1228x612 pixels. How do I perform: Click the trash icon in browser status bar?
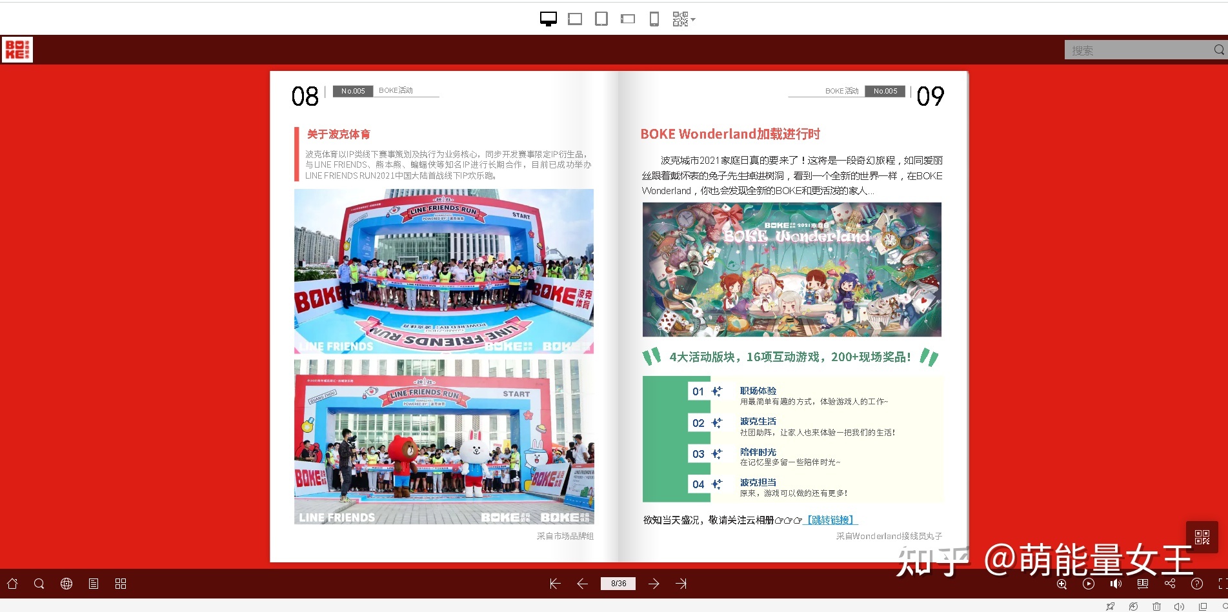point(1156,606)
